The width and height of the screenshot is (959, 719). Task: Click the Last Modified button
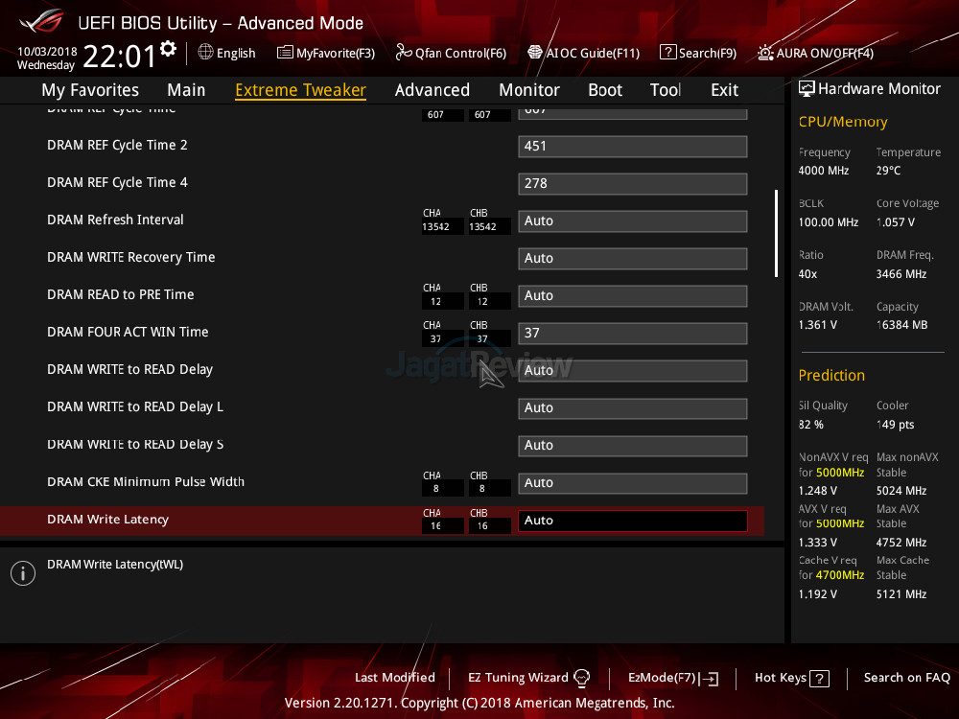point(394,678)
